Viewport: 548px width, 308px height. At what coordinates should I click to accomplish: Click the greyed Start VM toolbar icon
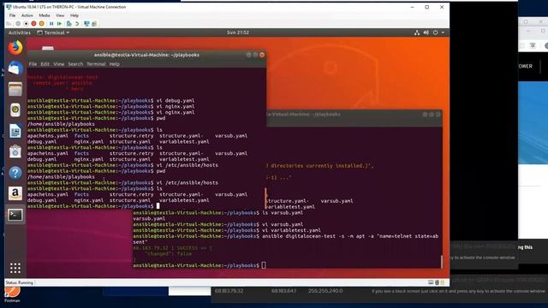coord(18,24)
